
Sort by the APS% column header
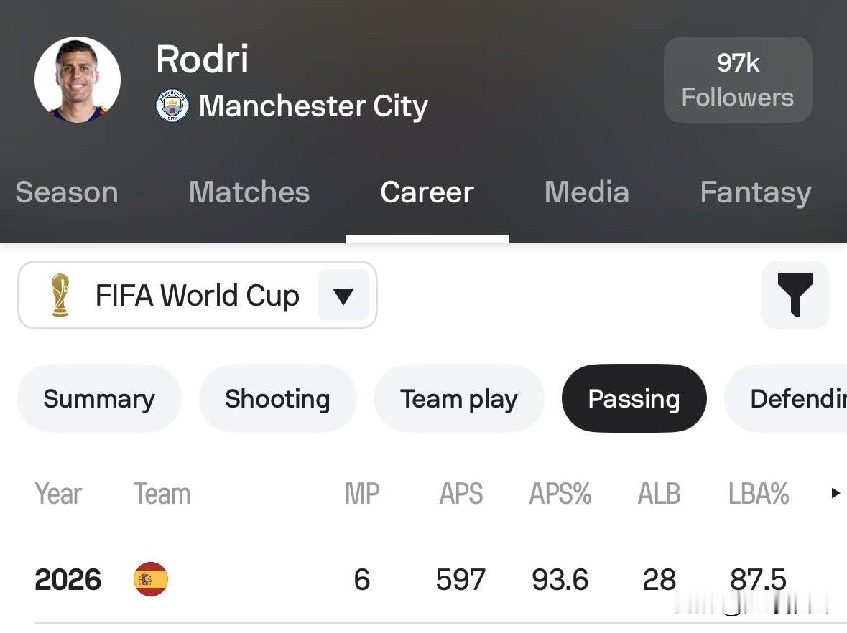point(560,493)
